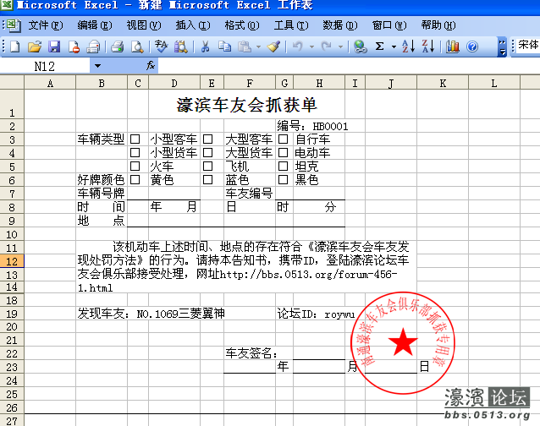
Task: Open the 插入(I) menu
Action: (193, 25)
